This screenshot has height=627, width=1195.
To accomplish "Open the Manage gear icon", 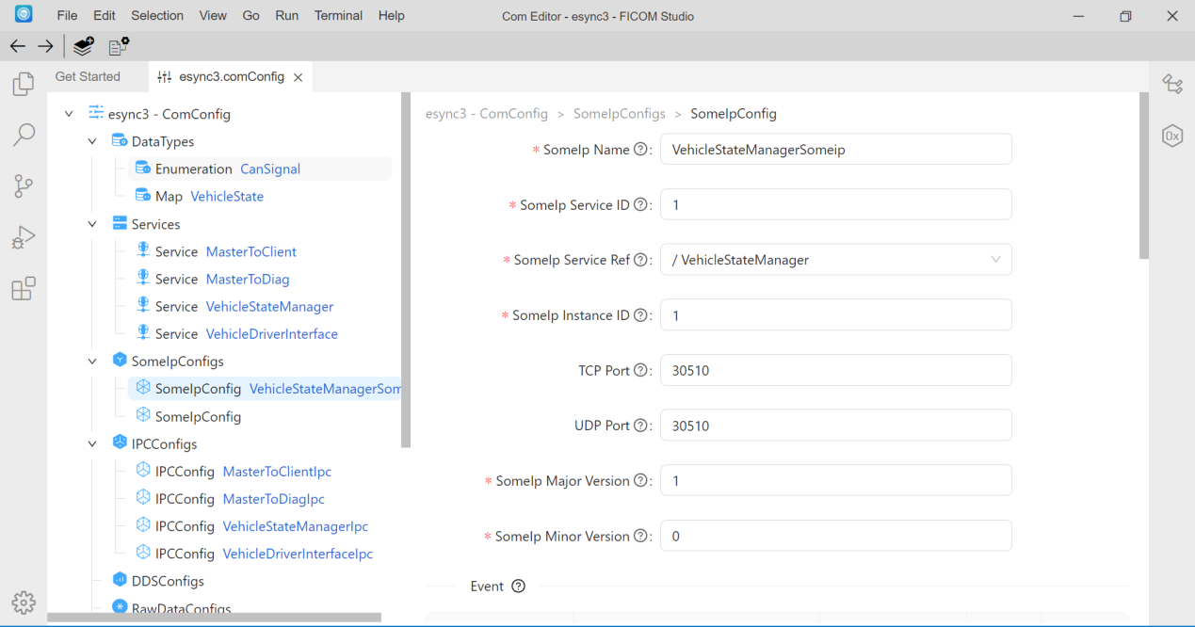I will (24, 603).
